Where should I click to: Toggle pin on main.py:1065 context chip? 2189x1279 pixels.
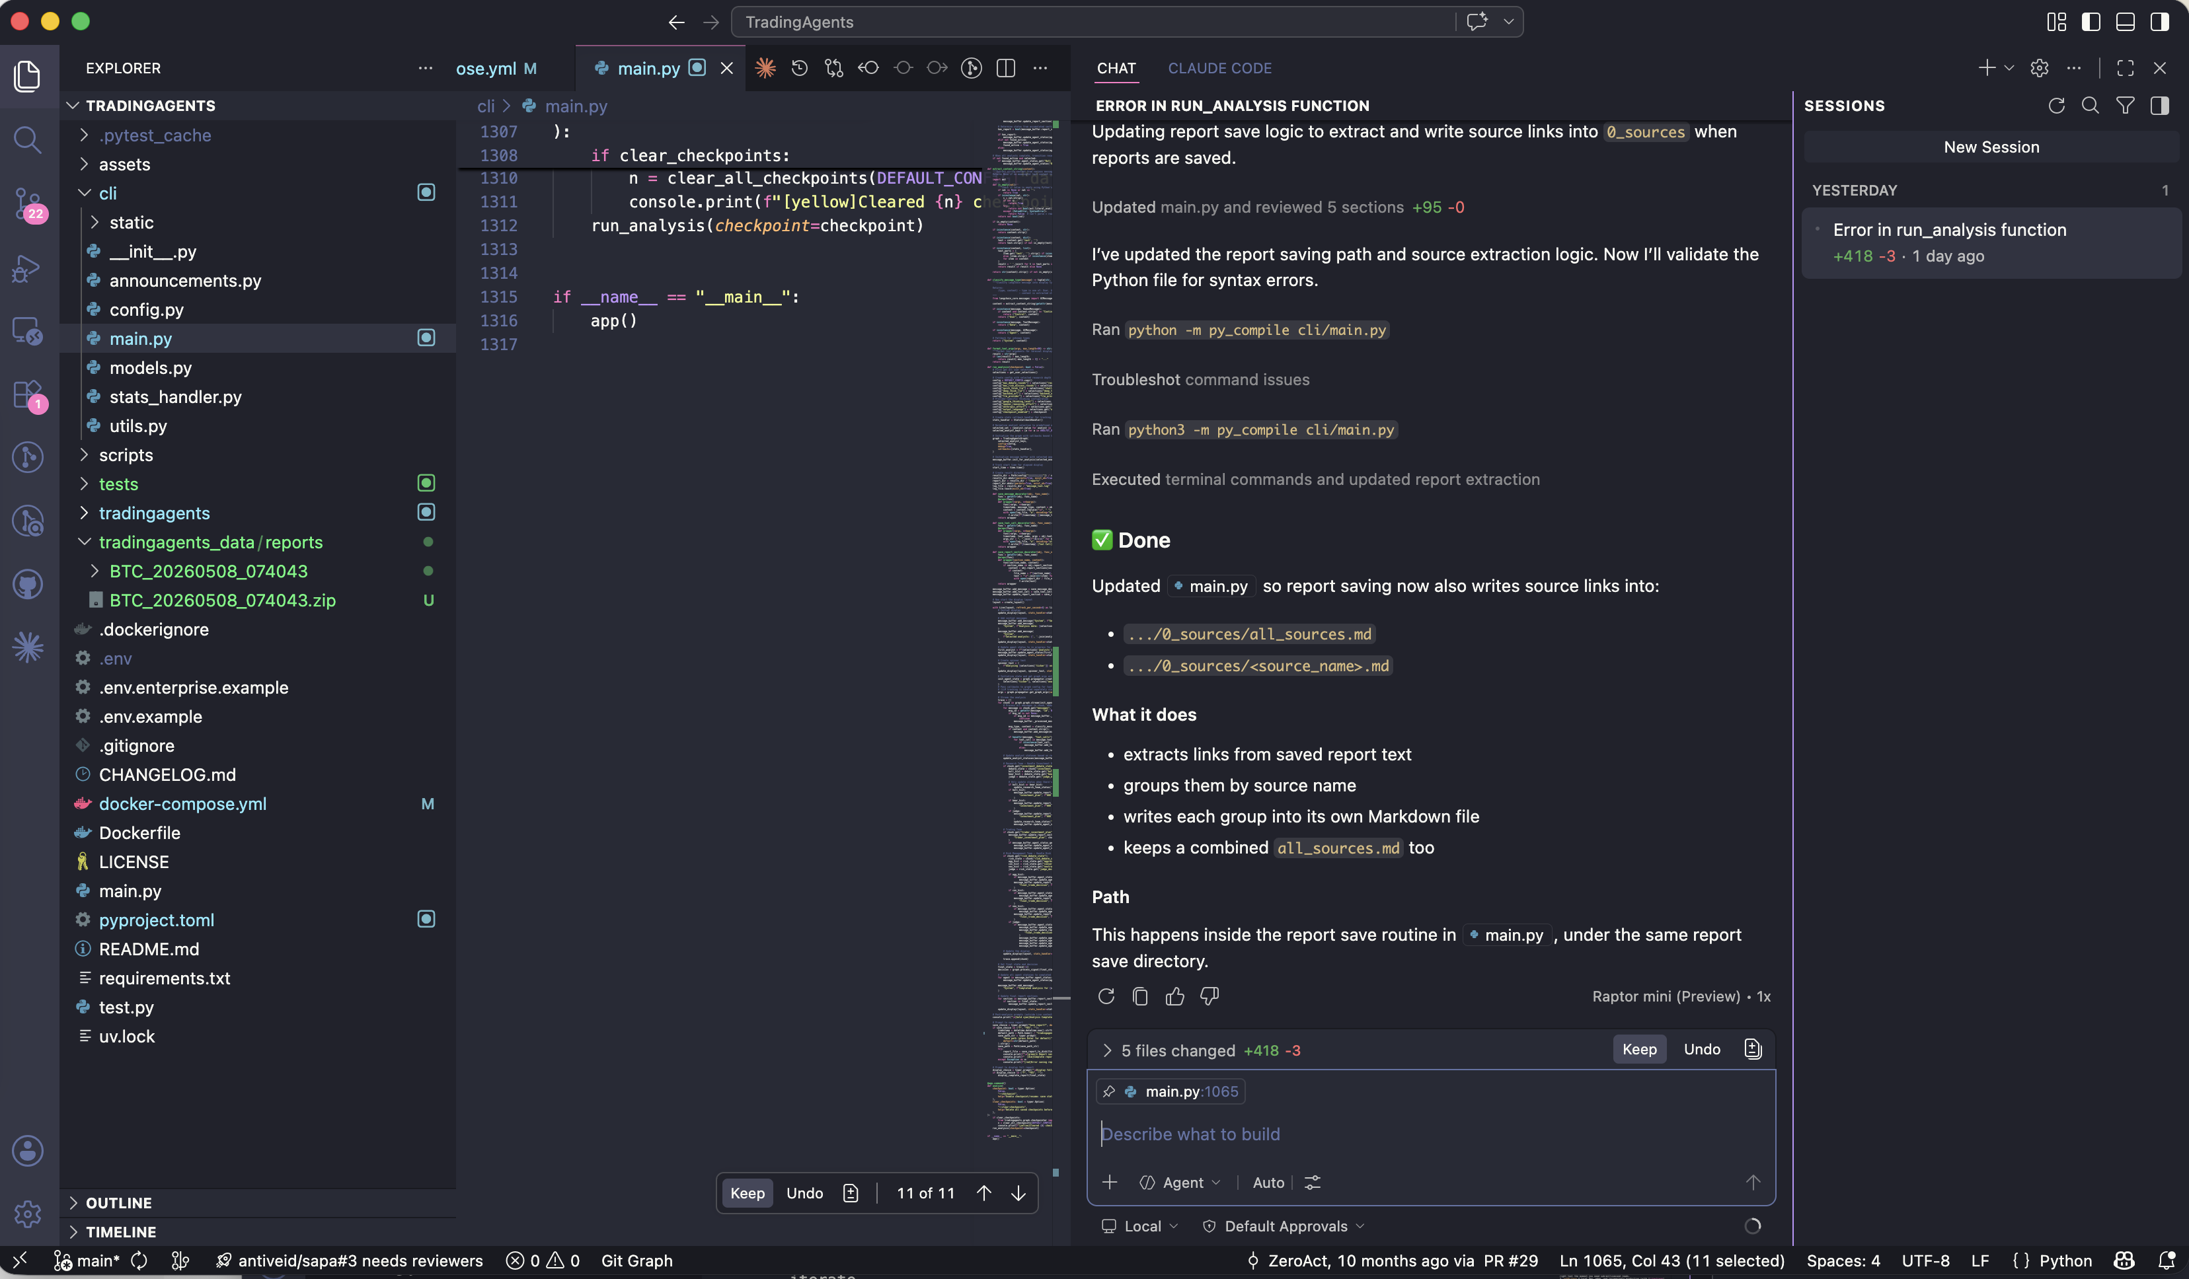(1108, 1091)
